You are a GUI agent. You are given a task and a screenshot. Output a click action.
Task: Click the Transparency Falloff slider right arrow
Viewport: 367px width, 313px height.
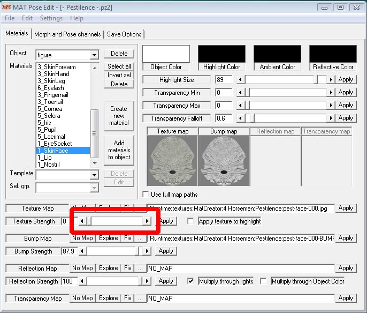pos(331,118)
